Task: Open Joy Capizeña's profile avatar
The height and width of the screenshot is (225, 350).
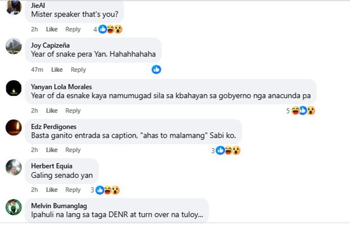Action: click(x=14, y=46)
